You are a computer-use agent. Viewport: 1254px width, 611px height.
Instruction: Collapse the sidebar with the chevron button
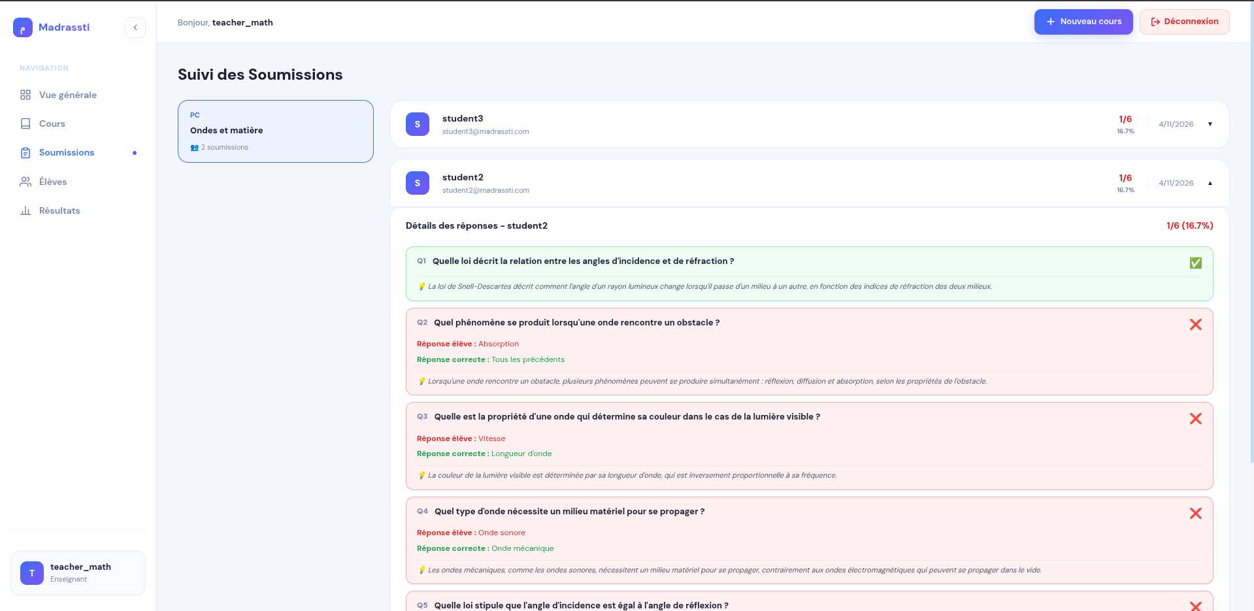click(135, 27)
